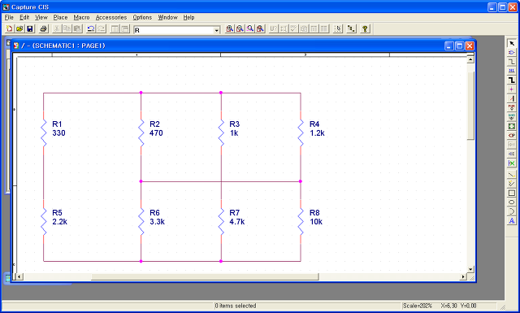
Task: Open the Window menu
Action: pyautogui.click(x=168, y=17)
